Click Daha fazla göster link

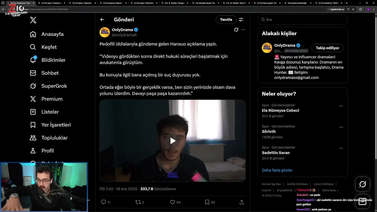(x=277, y=170)
